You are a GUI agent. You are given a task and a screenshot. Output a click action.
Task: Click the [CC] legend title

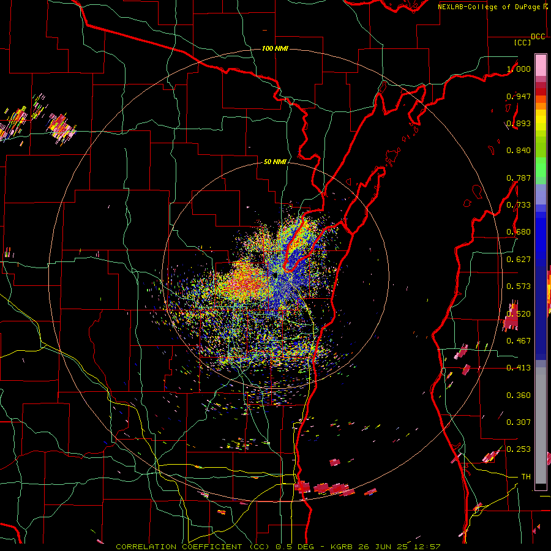[522, 43]
